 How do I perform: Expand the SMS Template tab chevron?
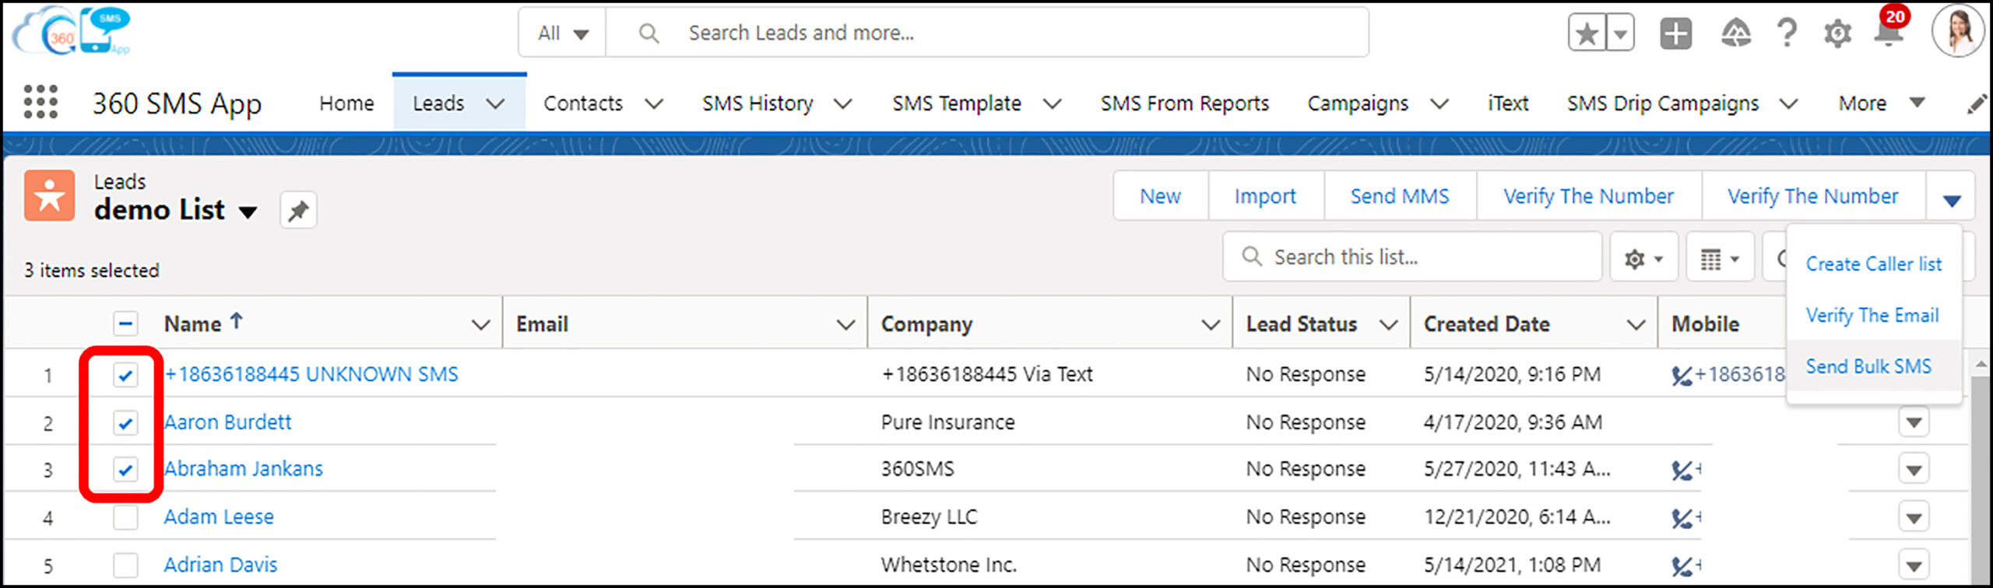(x=1052, y=103)
